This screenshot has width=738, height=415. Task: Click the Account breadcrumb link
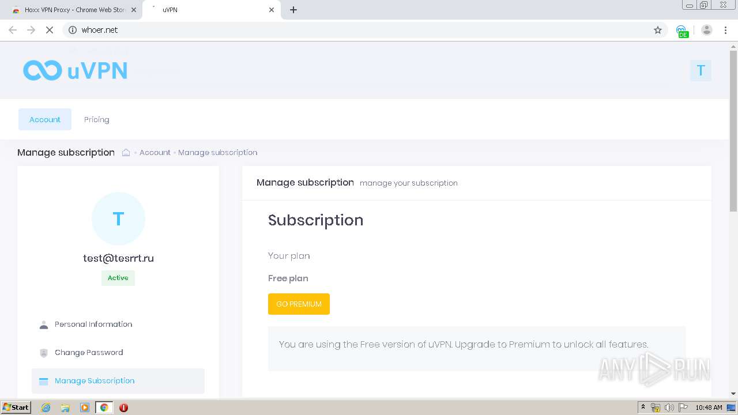[155, 152]
